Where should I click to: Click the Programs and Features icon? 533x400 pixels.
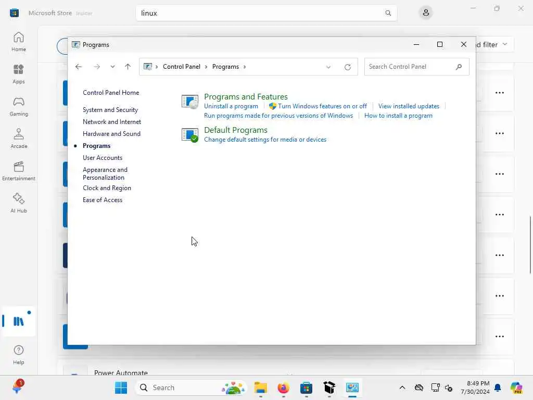pos(189,102)
